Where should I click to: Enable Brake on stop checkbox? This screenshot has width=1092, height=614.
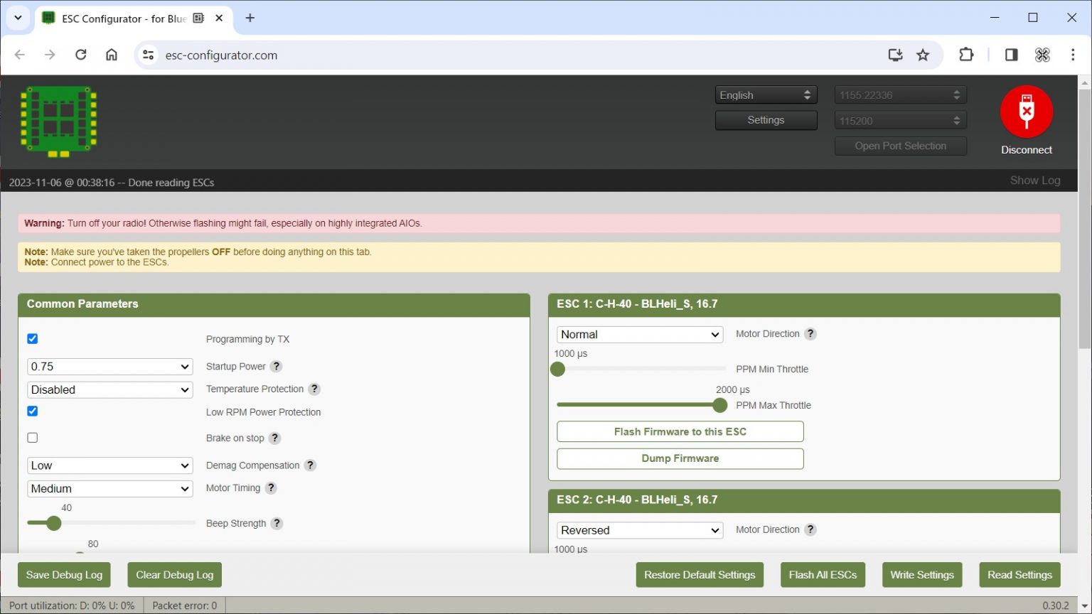(x=33, y=438)
